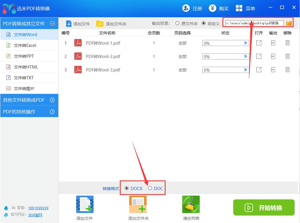Click the 清空列表 broom icon to clear the list
This screenshot has width=300, height=223.
(191, 204)
